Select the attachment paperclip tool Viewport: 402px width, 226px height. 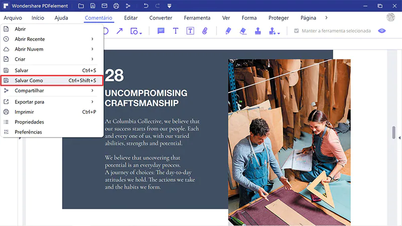205,31
